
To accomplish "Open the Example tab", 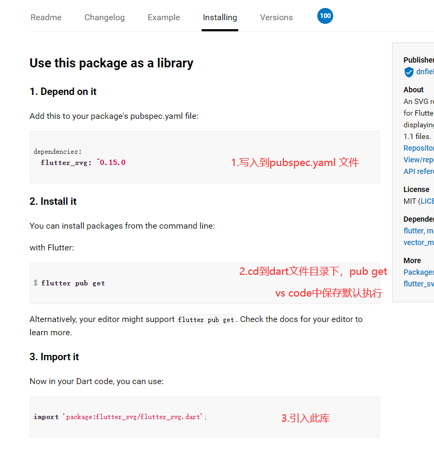I will point(164,18).
